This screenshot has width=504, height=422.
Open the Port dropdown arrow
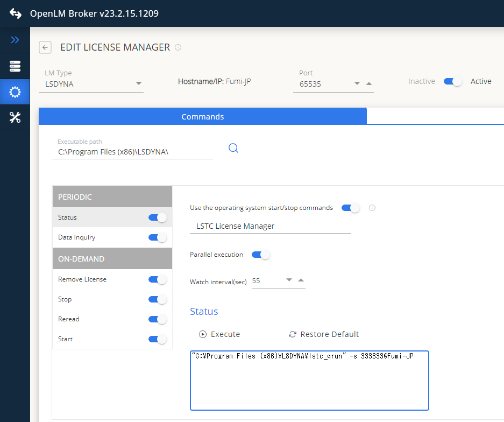357,83
